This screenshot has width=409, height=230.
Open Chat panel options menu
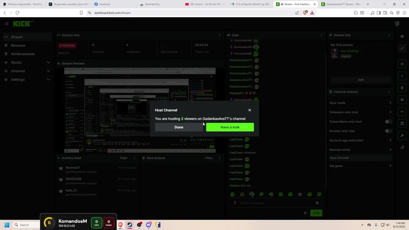click(321, 35)
